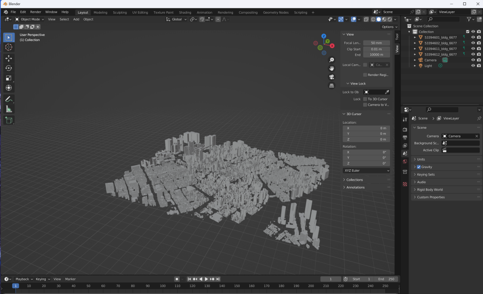The width and height of the screenshot is (483, 294).
Task: Activate the Measure tool
Action: coord(8,109)
